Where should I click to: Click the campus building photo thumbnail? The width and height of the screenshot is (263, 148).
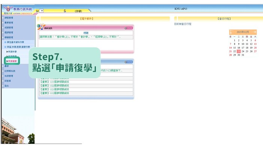pos(18,130)
